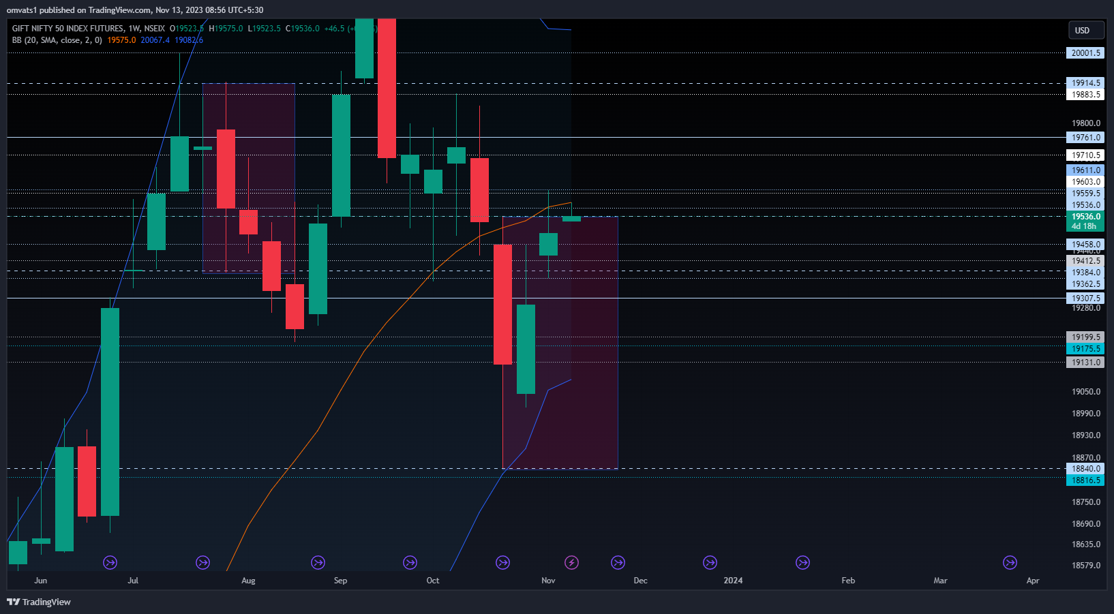Screen dimensions: 1114x614
Task: Click the 18579.0 tick on the price axis
Action: pyautogui.click(x=1085, y=565)
